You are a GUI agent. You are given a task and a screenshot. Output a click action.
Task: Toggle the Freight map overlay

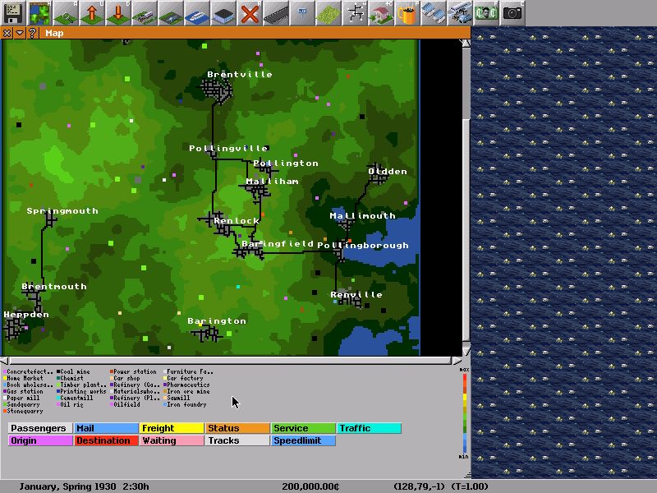172,428
